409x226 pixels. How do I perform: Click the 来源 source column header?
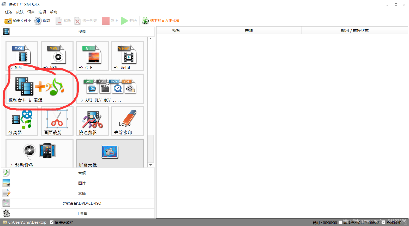pyautogui.click(x=249, y=30)
